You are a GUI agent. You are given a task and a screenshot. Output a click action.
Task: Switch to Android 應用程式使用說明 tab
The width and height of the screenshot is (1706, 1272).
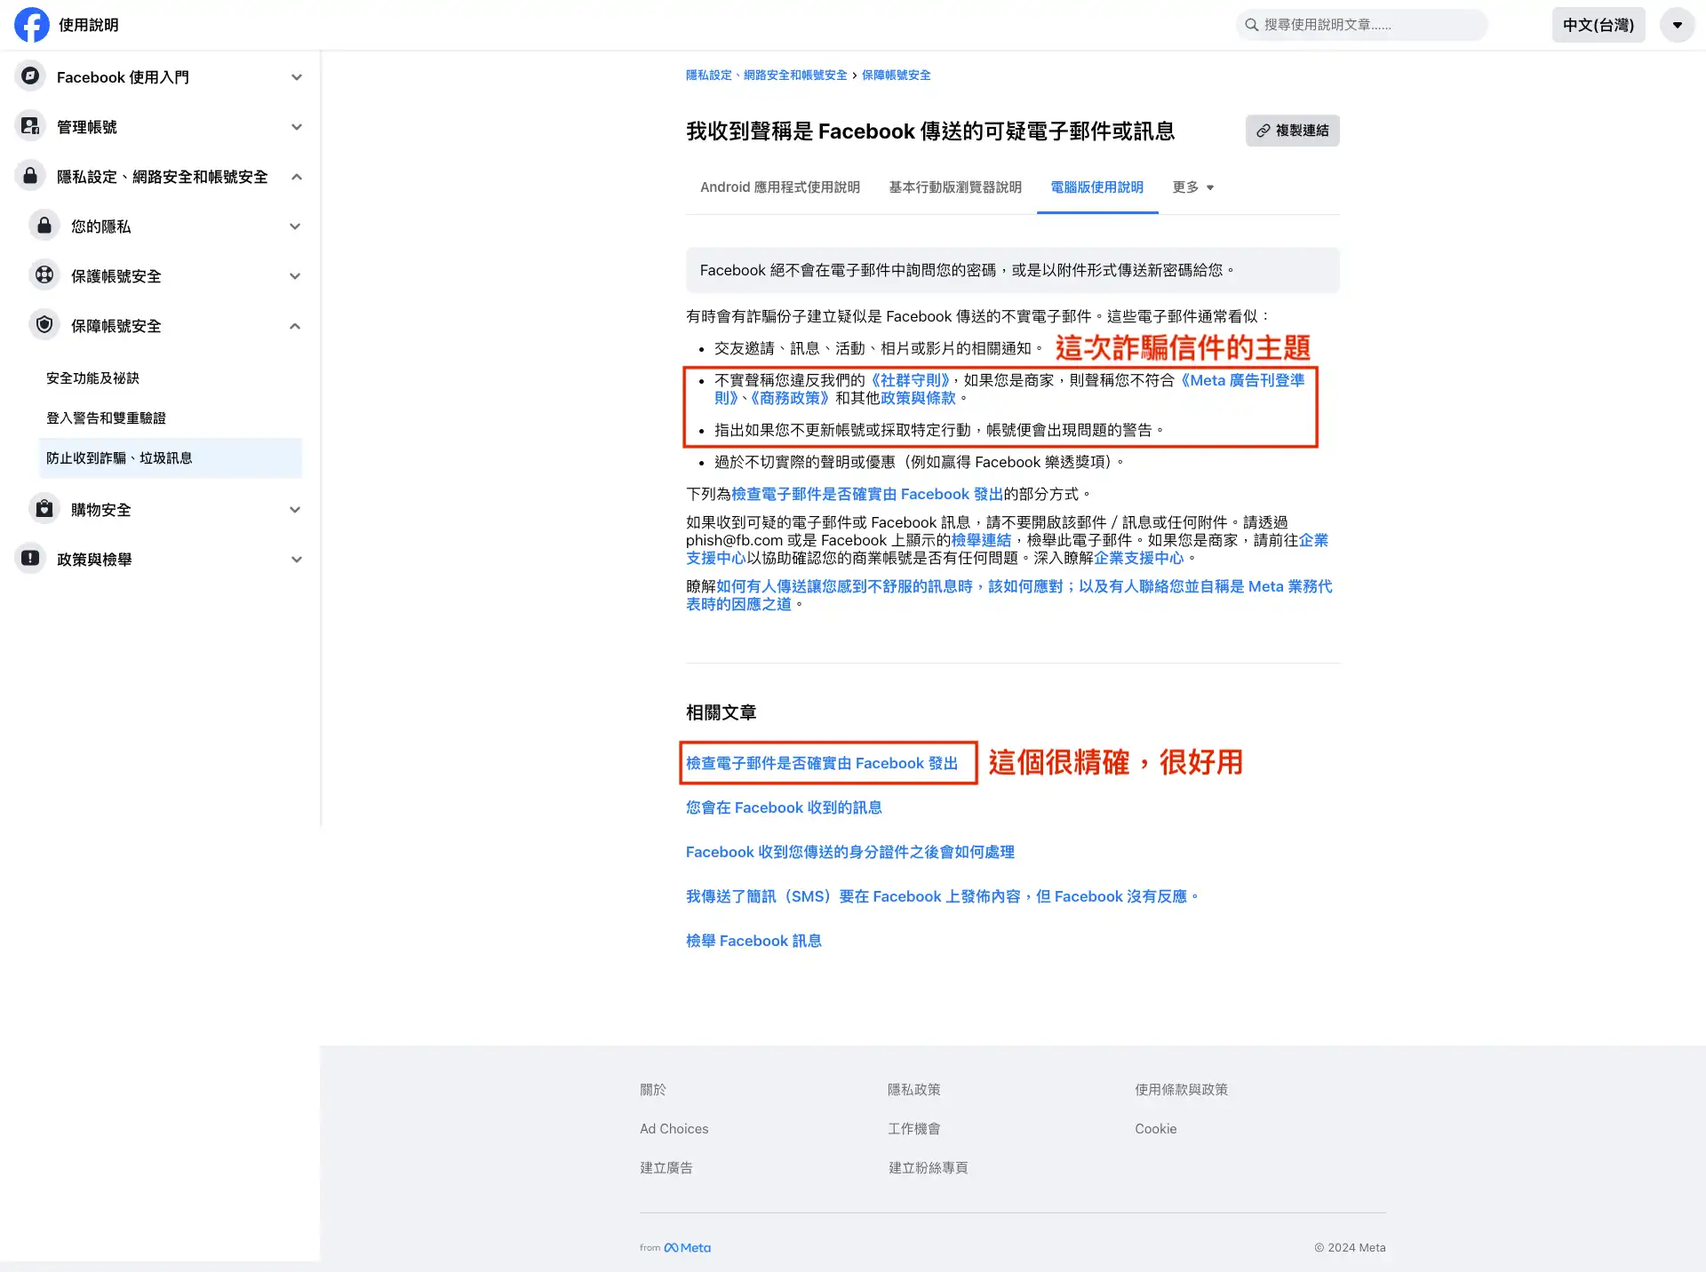pyautogui.click(x=779, y=187)
